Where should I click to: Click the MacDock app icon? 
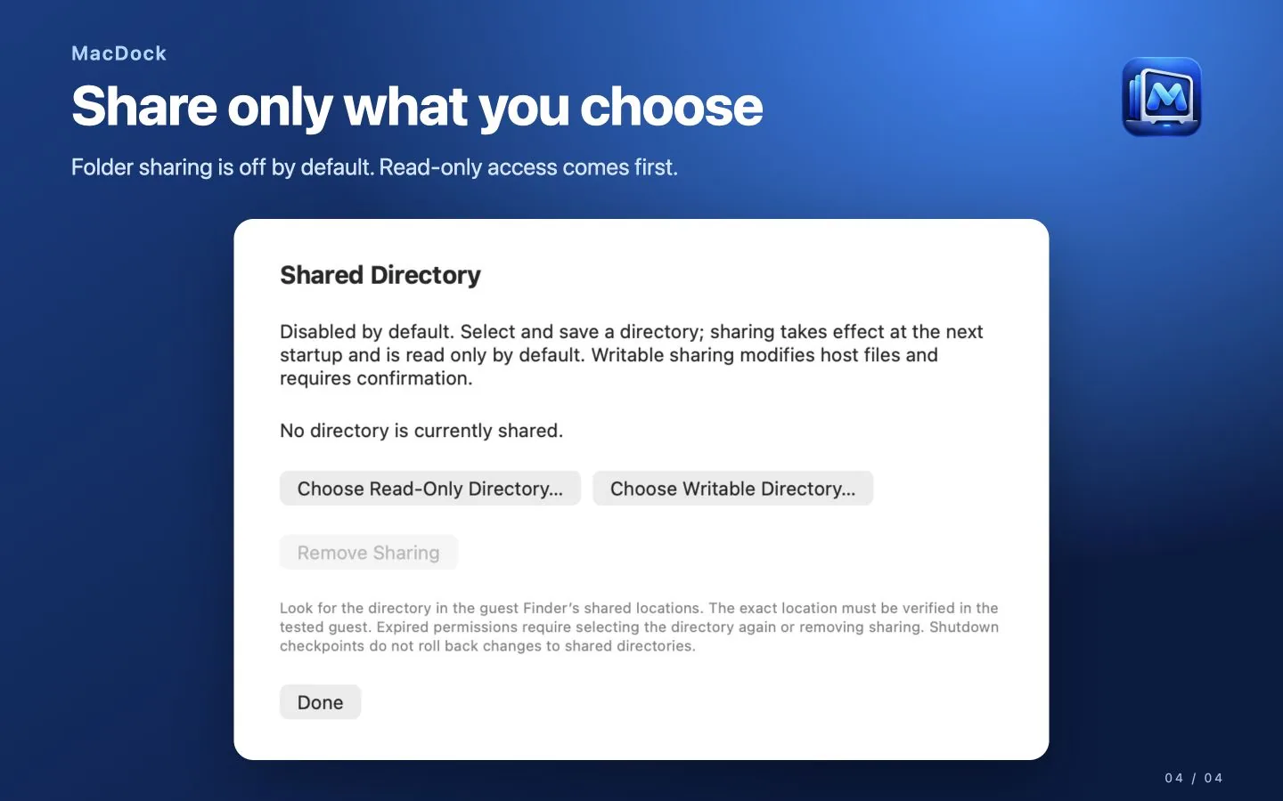(x=1162, y=97)
